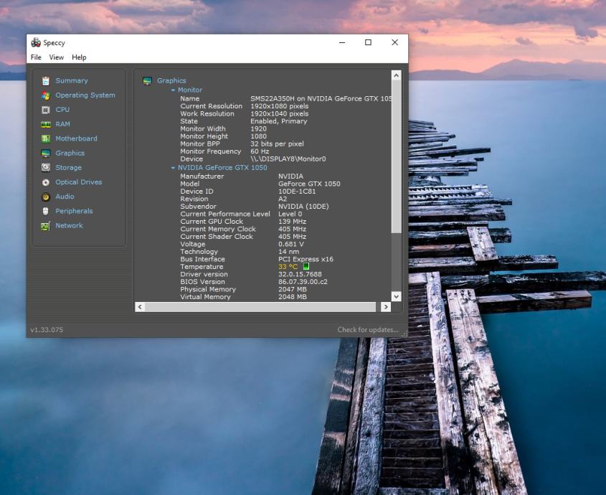Viewport: 606px width, 495px height.
Task: Open the File menu
Action: 36,57
